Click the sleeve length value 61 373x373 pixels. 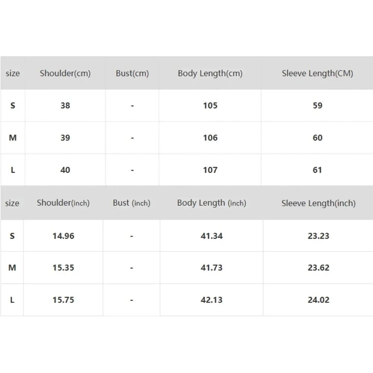(317, 170)
